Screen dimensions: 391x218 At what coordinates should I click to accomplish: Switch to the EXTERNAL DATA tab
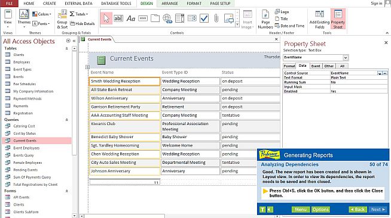[x=78, y=4]
